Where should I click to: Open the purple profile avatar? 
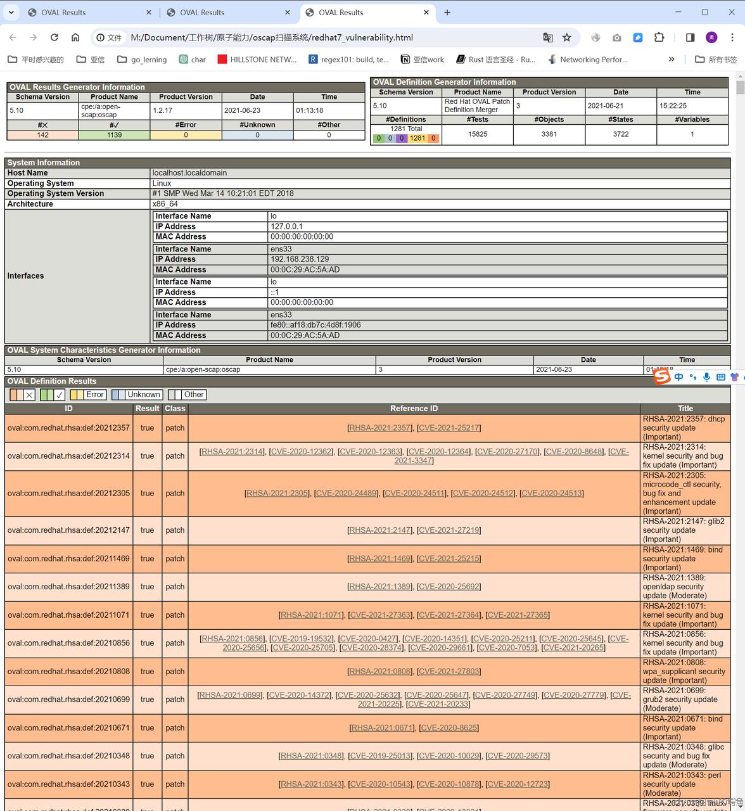click(711, 37)
